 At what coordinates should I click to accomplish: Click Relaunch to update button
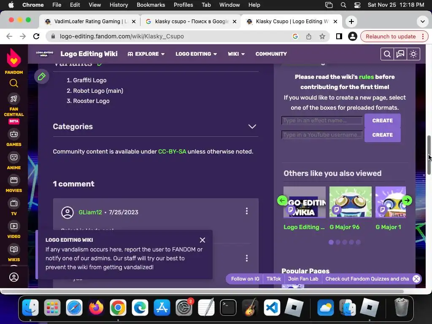(x=391, y=36)
